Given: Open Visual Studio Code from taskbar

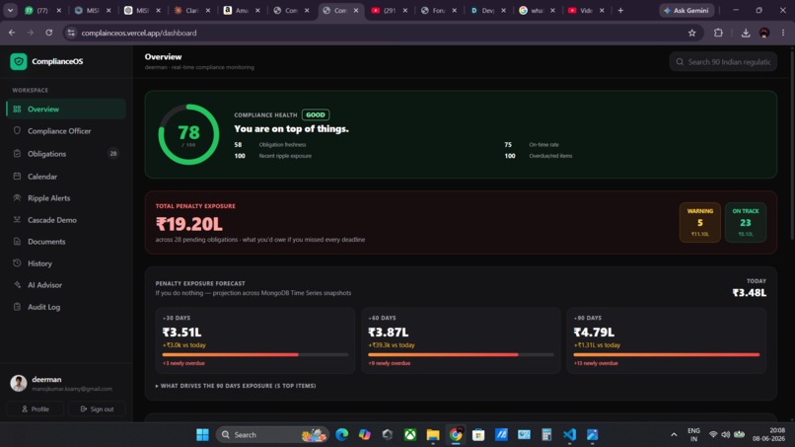Looking at the screenshot, I should [x=569, y=435].
